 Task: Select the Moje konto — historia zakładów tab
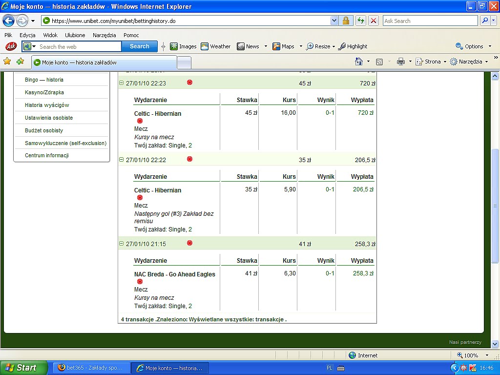click(104, 62)
